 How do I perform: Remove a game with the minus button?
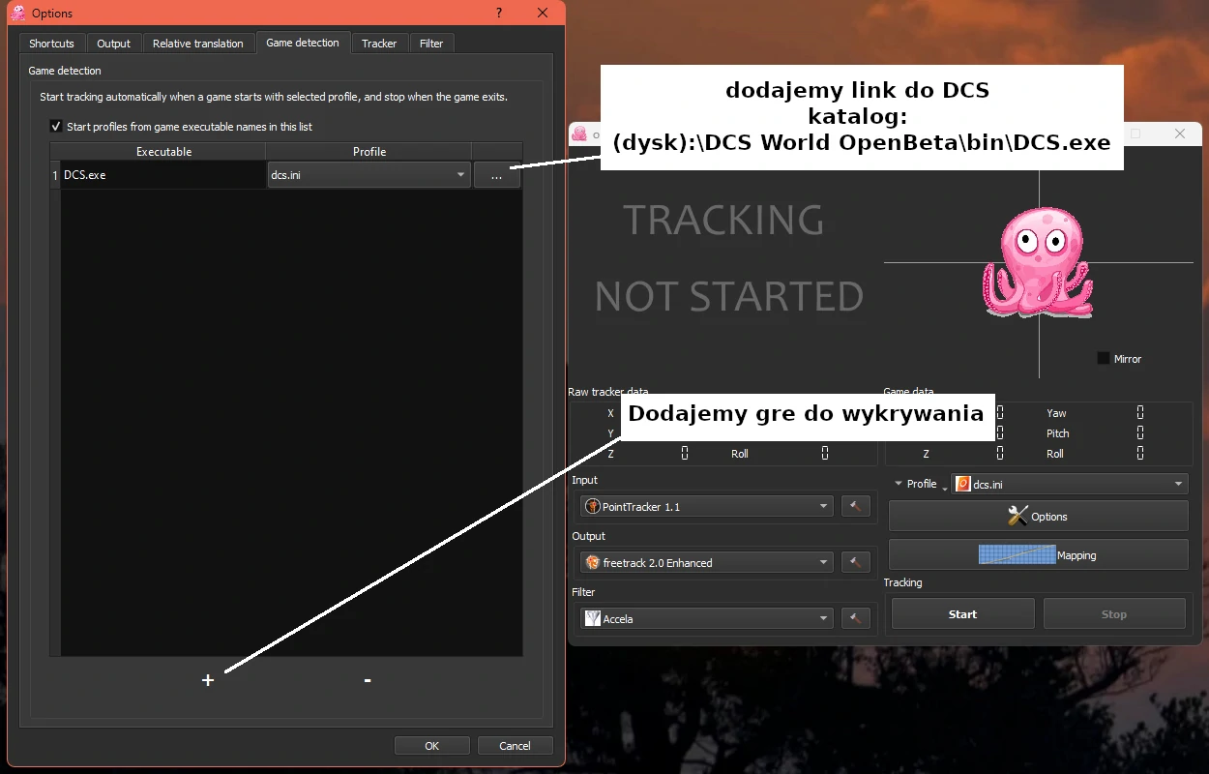(x=368, y=680)
